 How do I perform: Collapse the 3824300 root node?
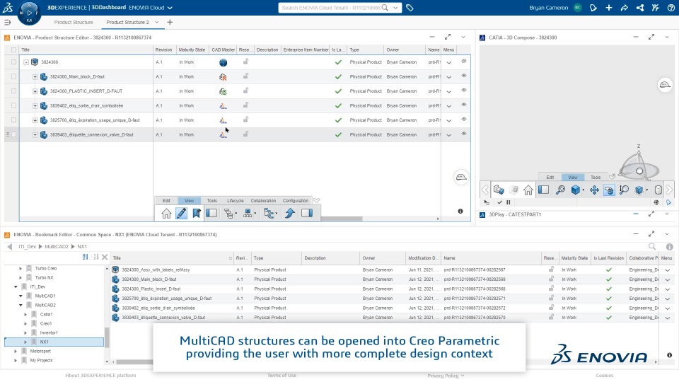[x=26, y=62]
